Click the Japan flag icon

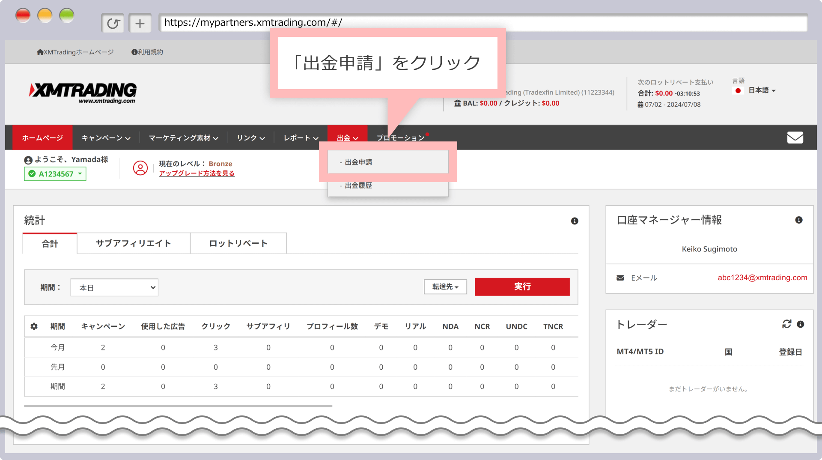coord(738,90)
